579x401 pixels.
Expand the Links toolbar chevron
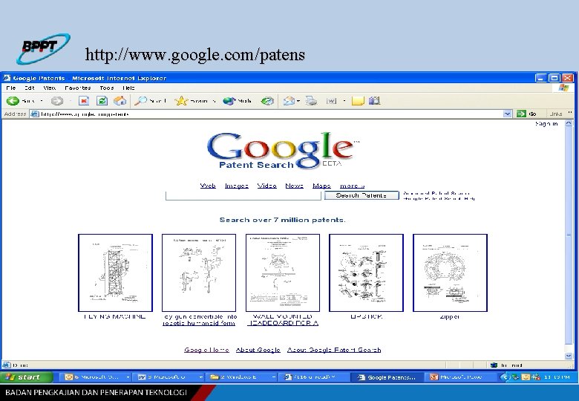tap(571, 113)
